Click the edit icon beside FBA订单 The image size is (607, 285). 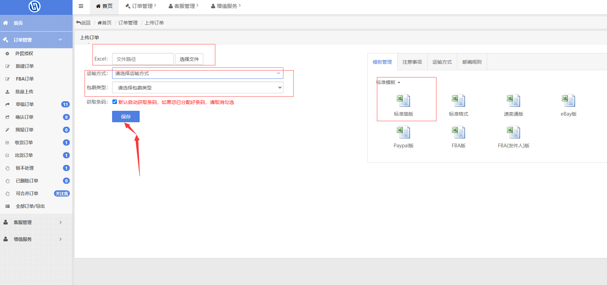(7, 79)
